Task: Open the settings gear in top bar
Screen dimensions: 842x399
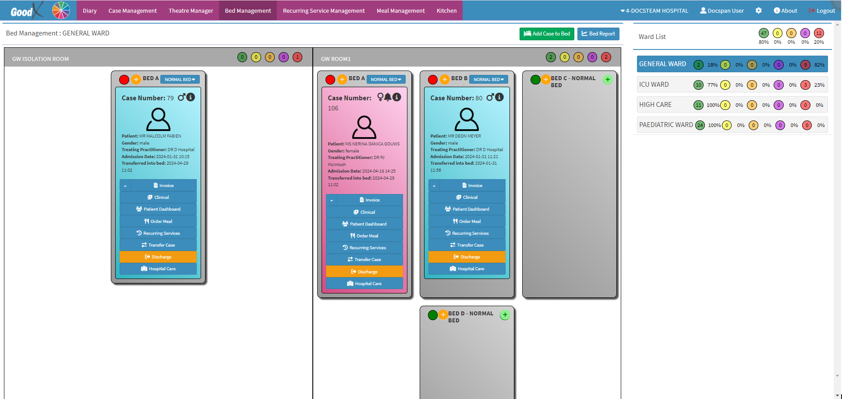Action: tap(758, 11)
